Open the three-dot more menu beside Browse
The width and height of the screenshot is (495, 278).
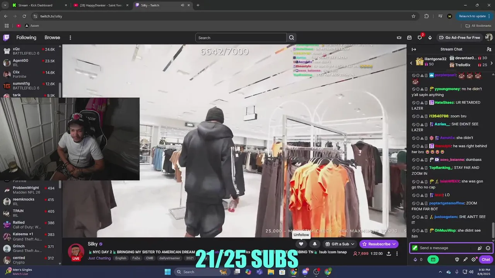click(x=70, y=37)
